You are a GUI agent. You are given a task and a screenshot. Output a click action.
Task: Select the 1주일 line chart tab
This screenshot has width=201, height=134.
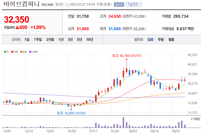[x=38, y=39]
